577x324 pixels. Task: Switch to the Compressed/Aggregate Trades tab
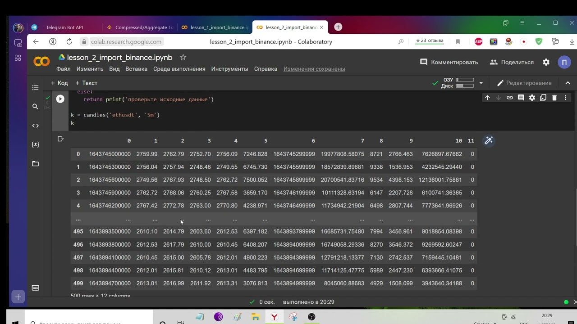click(140, 27)
